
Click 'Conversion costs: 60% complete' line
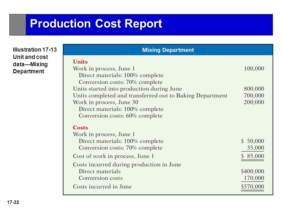pos(120,116)
